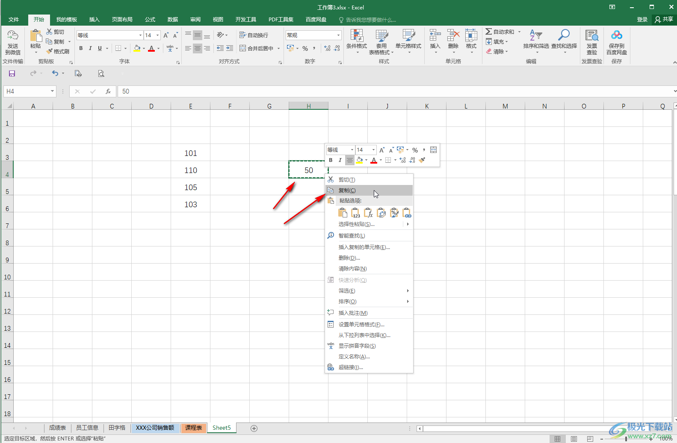
Task: Open Print Preview from the quick access toolbar
Action: point(101,73)
